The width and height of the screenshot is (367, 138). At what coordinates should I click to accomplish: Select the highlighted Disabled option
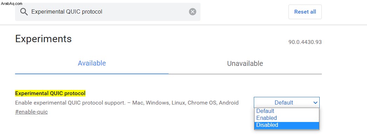(x=286, y=125)
